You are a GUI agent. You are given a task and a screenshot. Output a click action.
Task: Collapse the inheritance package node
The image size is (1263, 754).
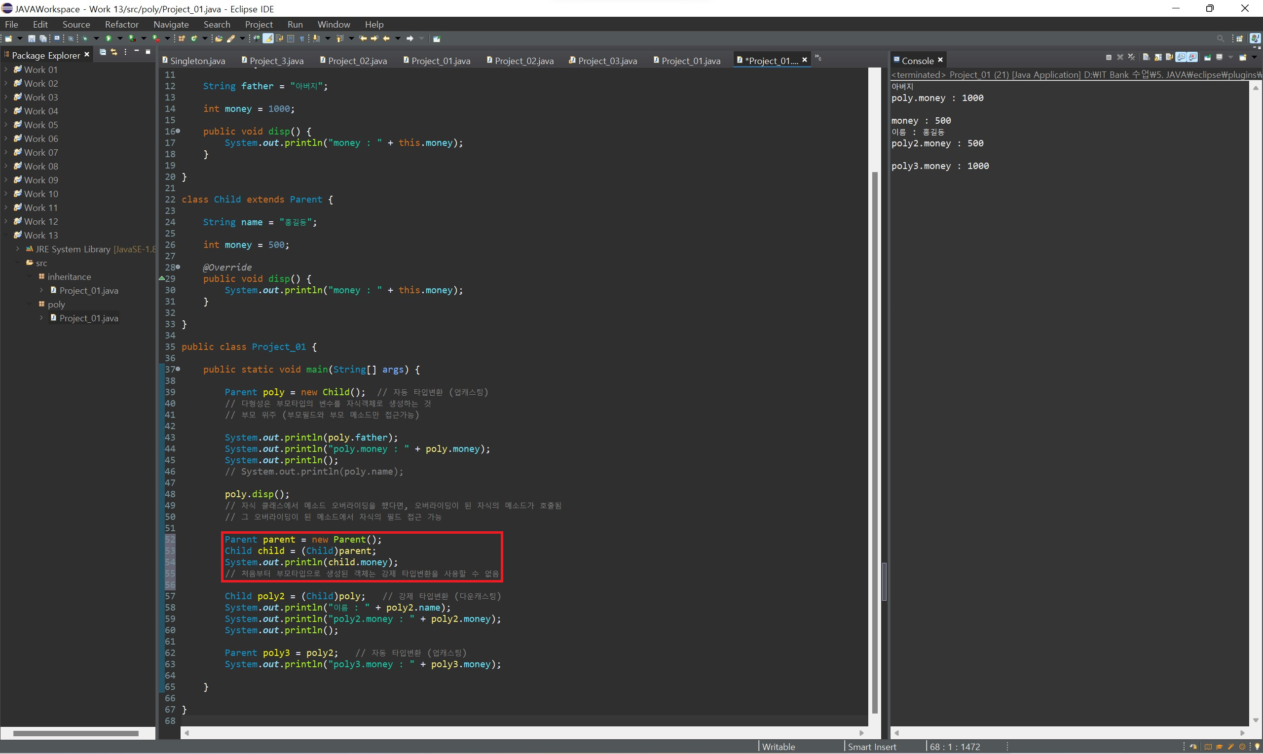(30, 276)
